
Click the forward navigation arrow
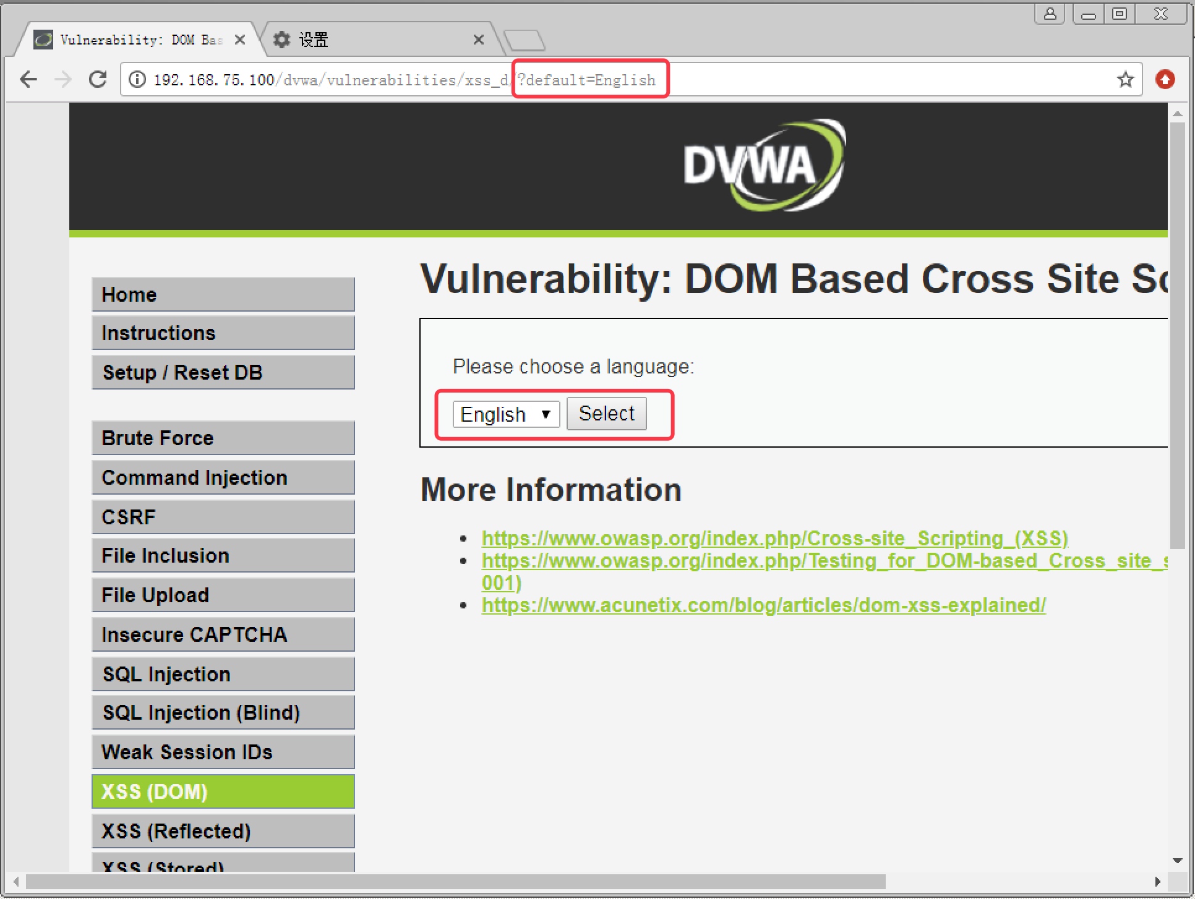click(63, 79)
